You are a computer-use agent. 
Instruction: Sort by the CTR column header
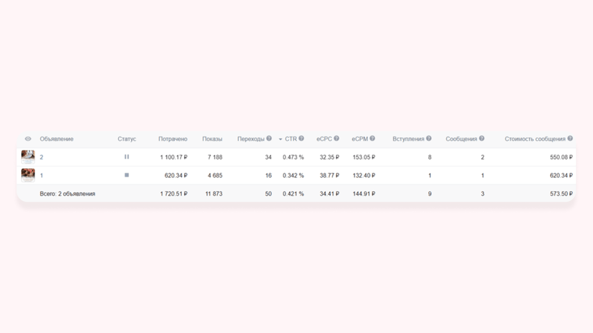pyautogui.click(x=291, y=139)
